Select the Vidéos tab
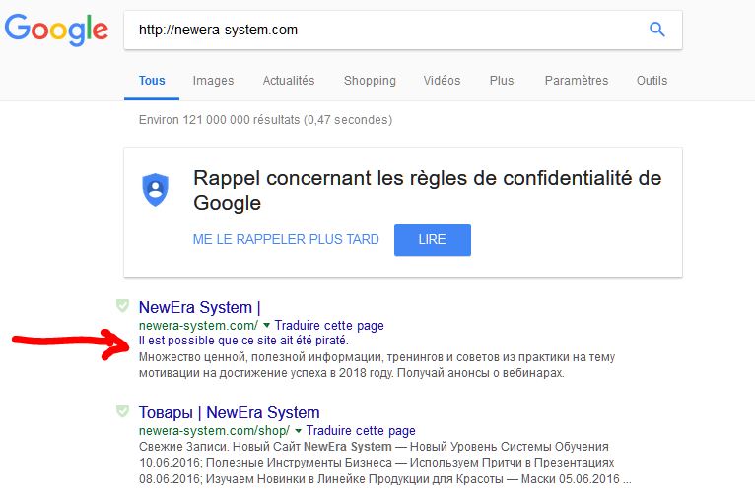The width and height of the screenshot is (755, 498). (x=442, y=81)
